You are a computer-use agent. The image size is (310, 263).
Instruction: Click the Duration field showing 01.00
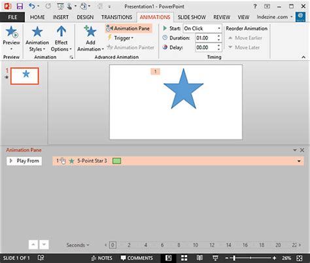(205, 38)
